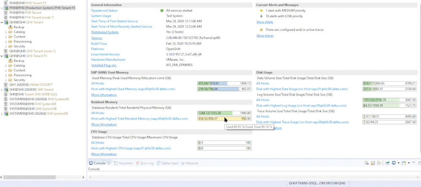Click the green Operational Status indicator icon
The height and width of the screenshot is (187, 421).
pyautogui.click(x=162, y=11)
